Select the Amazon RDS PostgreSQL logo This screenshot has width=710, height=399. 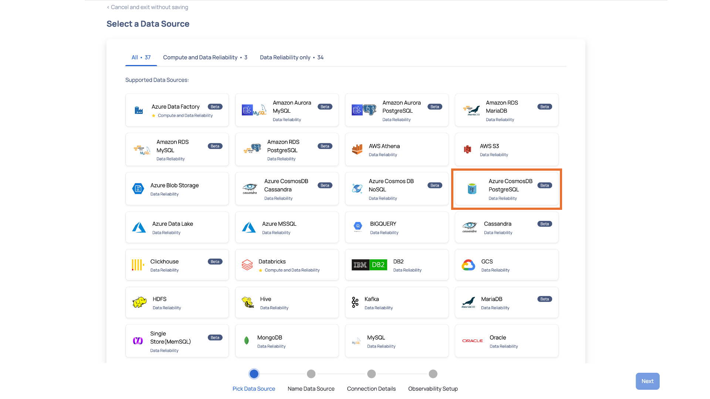tap(252, 149)
